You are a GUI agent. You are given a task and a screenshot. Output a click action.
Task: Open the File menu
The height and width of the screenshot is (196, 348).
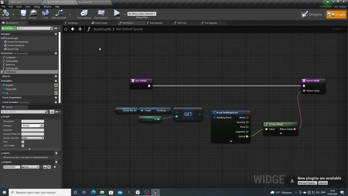click(x=4, y=7)
